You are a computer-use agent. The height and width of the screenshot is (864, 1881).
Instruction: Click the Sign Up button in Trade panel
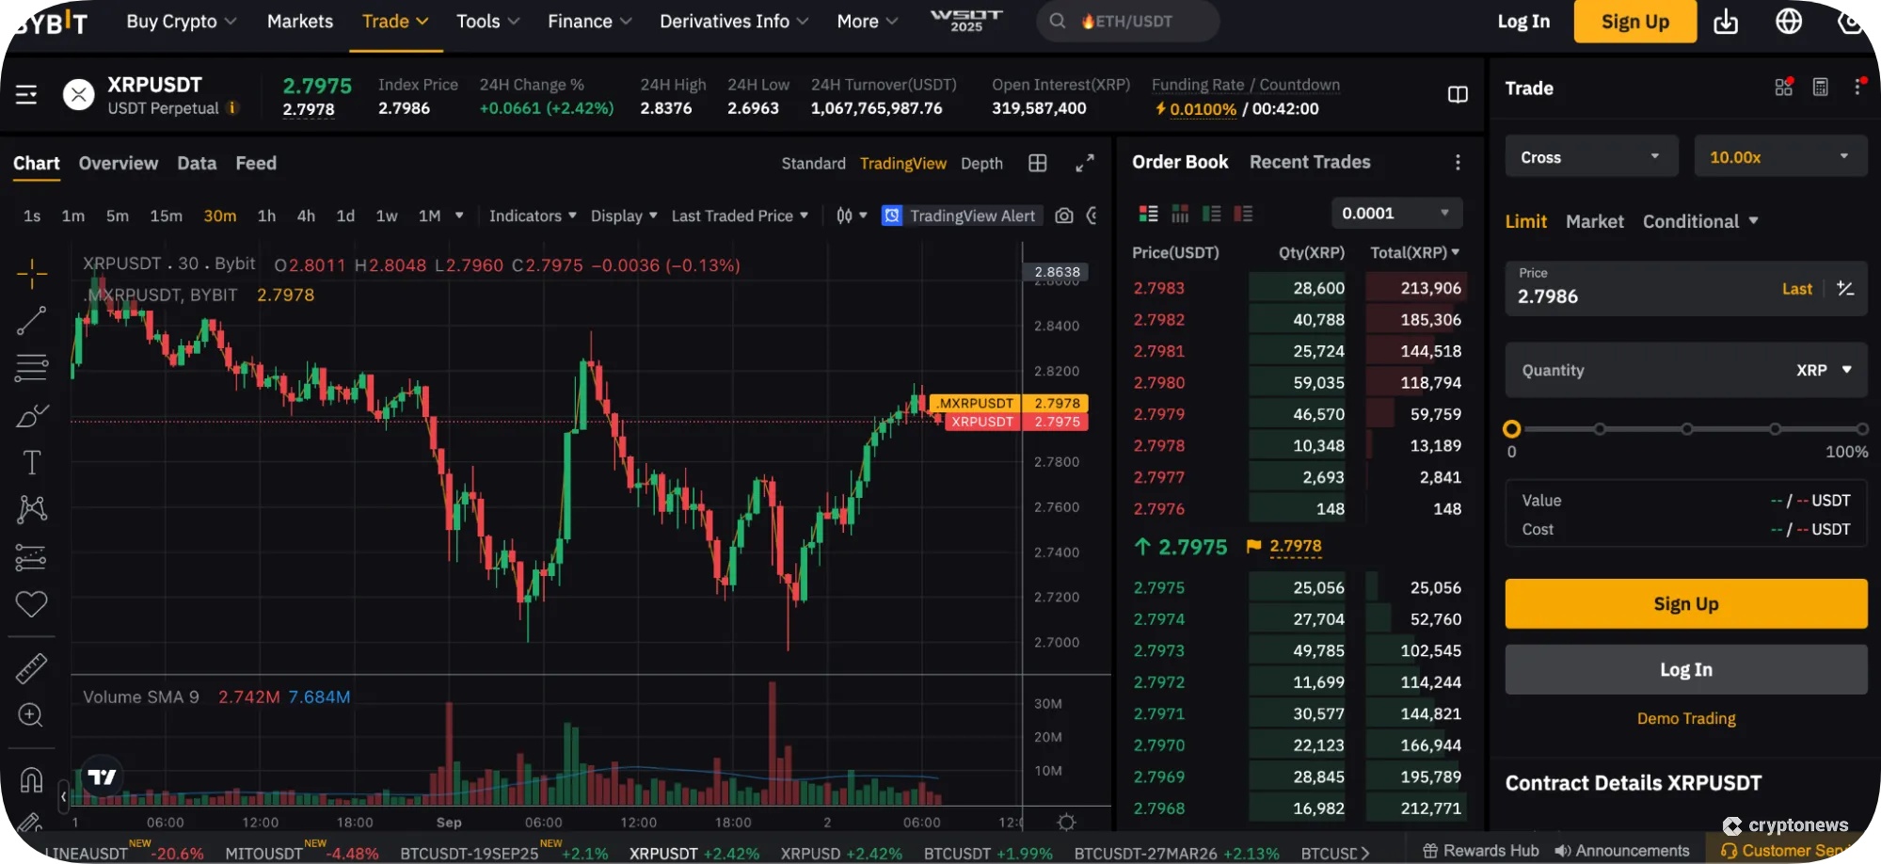click(1685, 603)
